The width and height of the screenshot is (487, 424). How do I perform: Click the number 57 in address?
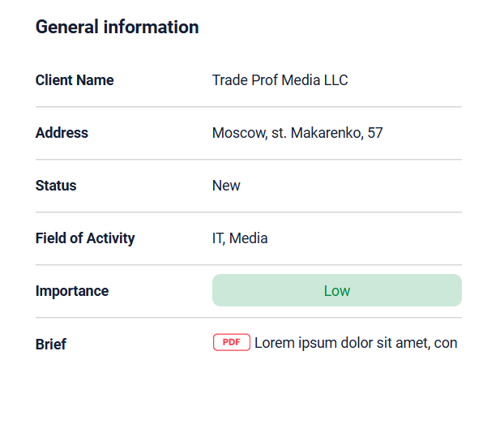(375, 133)
